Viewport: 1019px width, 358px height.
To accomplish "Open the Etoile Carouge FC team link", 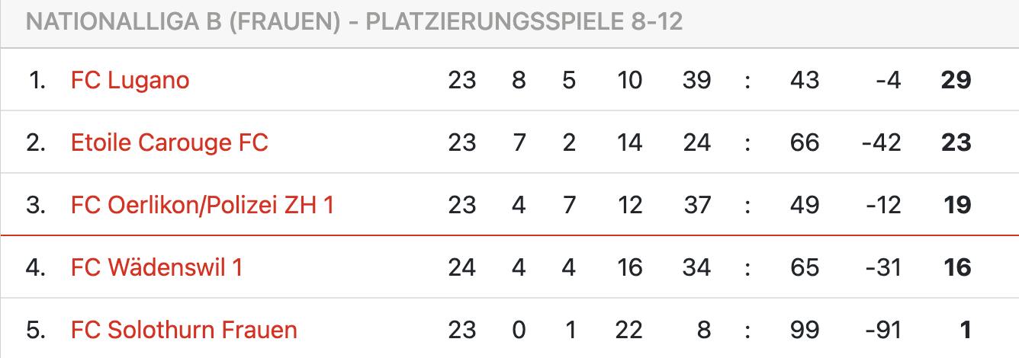I will (x=169, y=142).
